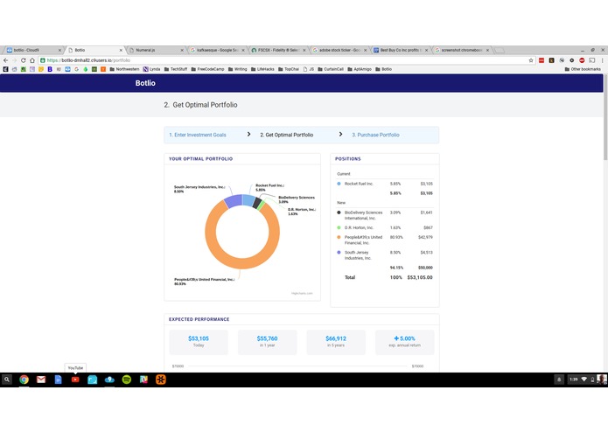Click the Total $53,105.00 value

point(420,277)
